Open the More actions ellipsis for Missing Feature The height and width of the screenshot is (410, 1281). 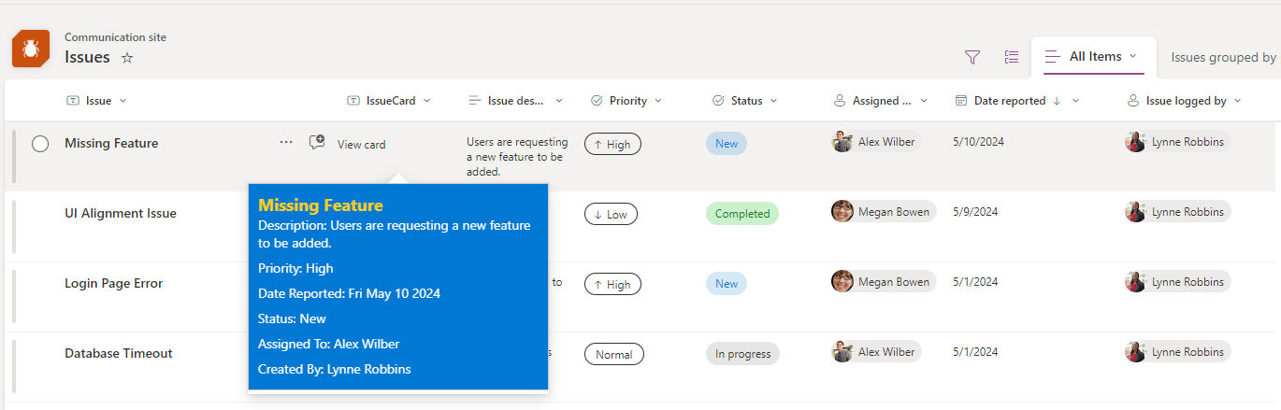click(286, 143)
